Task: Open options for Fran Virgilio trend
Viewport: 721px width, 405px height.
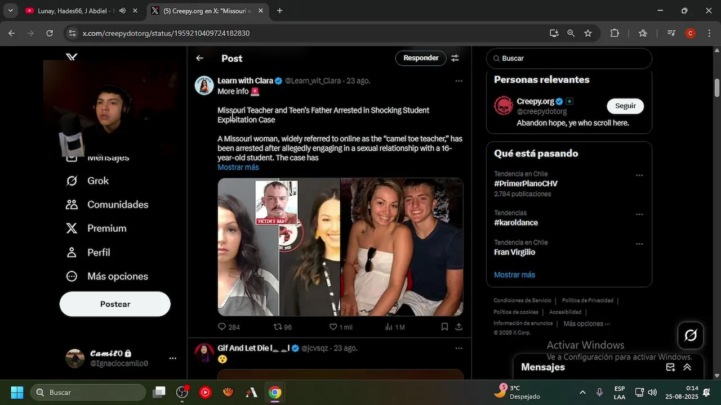Action: [x=639, y=244]
